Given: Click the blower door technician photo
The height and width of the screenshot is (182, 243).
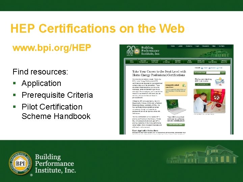Looking at the screenshot, I should tap(209, 101).
